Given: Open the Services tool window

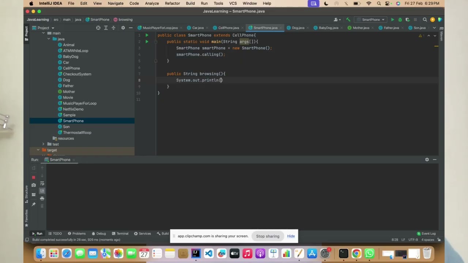Looking at the screenshot, I should click(142, 233).
